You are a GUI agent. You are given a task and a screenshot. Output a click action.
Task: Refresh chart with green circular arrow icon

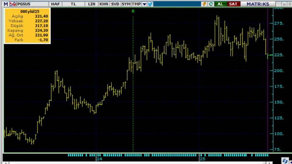[210, 4]
